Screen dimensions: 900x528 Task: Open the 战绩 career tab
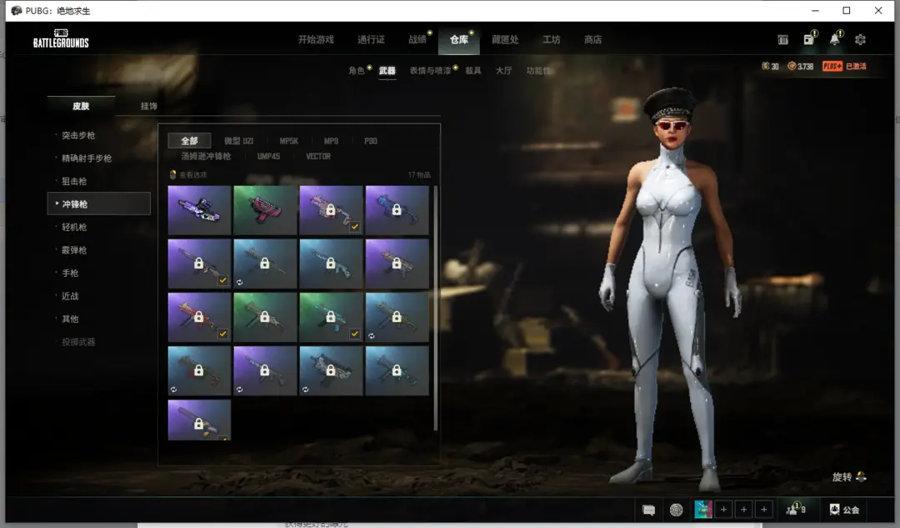(x=417, y=40)
